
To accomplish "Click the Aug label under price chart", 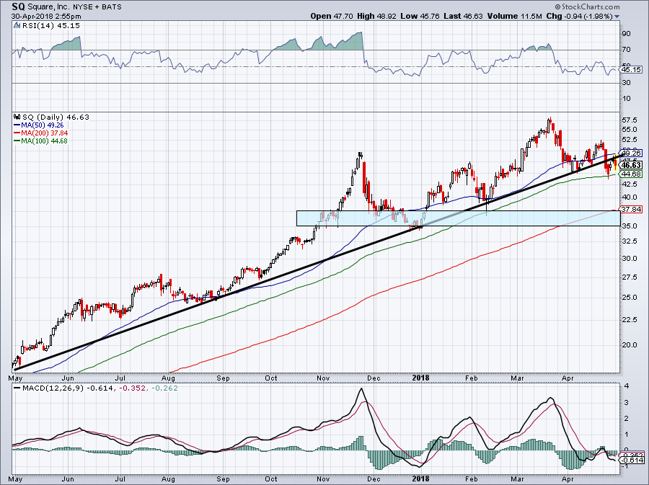I will pos(168,378).
